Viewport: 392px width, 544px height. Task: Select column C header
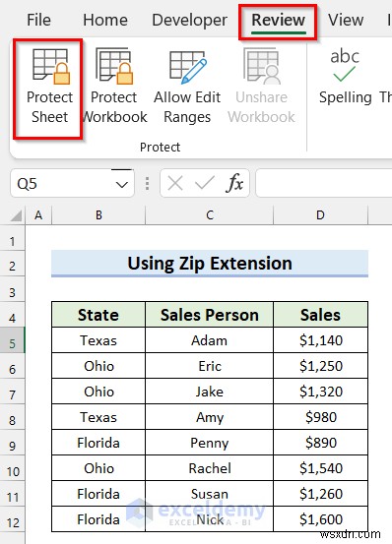[x=210, y=215]
